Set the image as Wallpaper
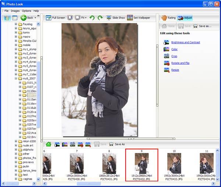This screenshot has width=221, height=187. (138, 18)
